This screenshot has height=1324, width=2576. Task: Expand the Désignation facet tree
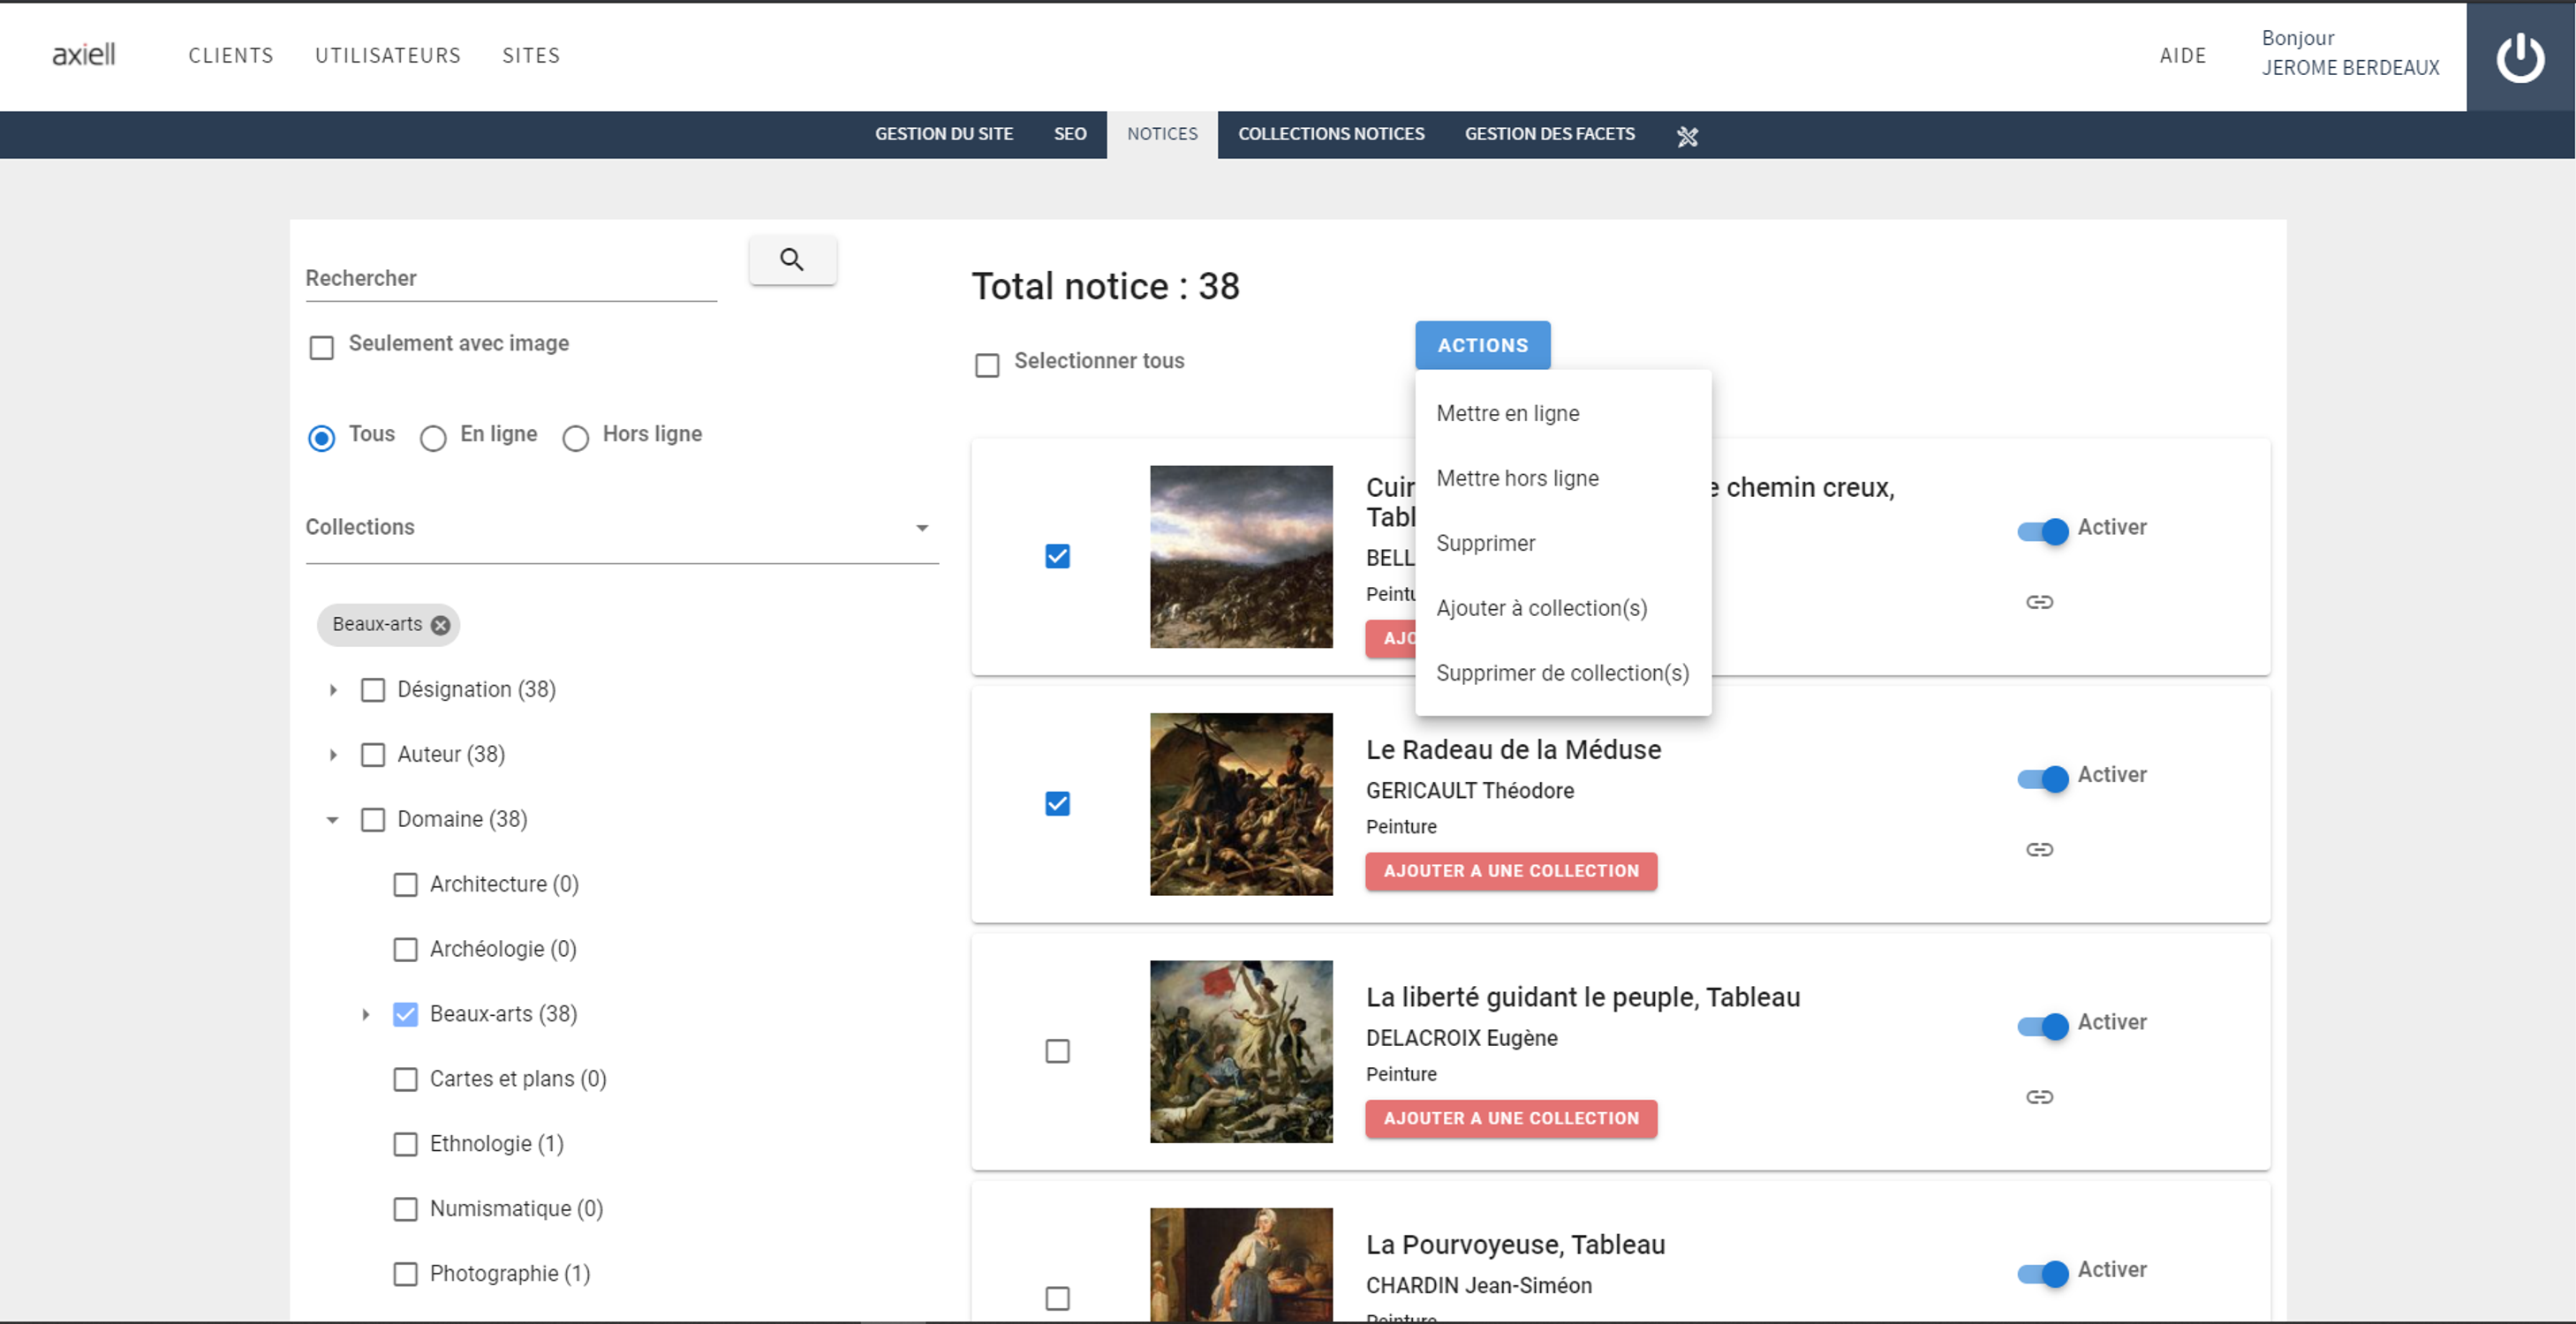pyautogui.click(x=333, y=689)
